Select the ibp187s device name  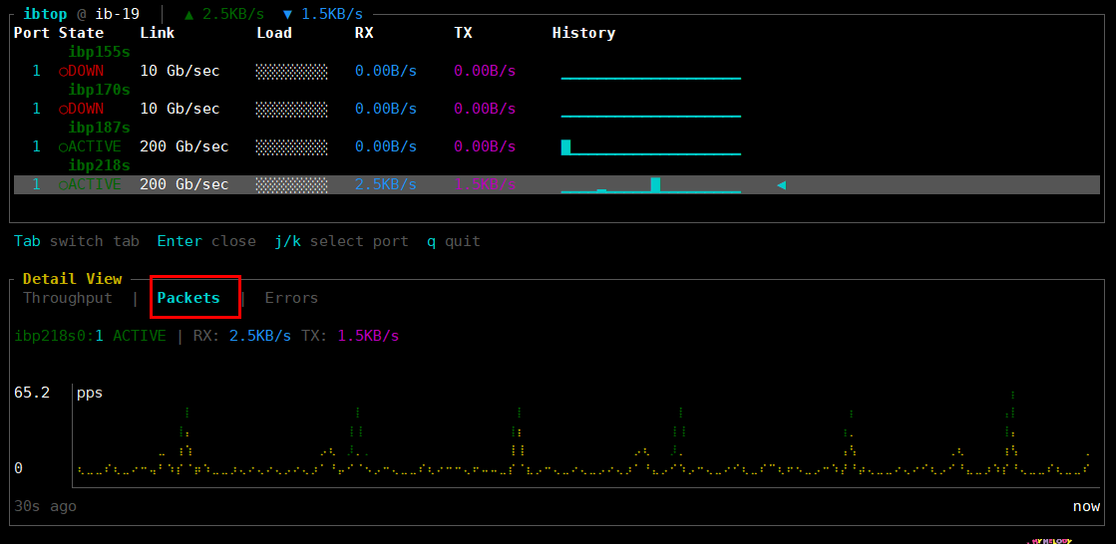tap(99, 128)
